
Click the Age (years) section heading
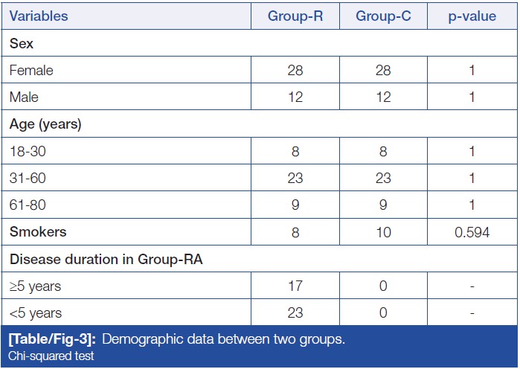(x=45, y=124)
